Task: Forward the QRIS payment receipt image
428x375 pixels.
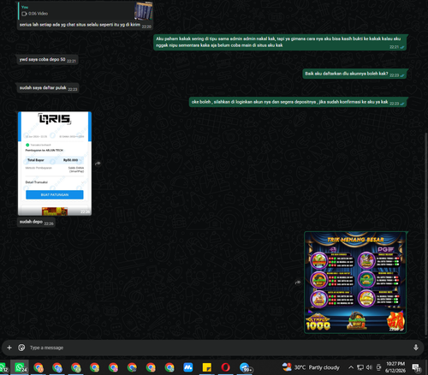Action: click(98, 164)
